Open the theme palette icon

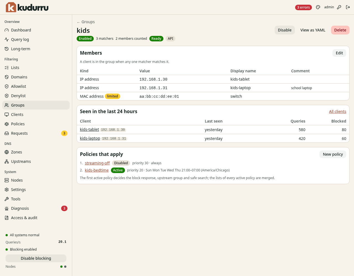point(318,7)
